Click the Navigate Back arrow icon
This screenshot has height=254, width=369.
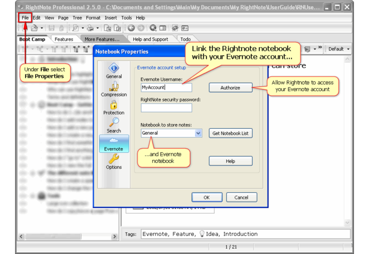131,28
